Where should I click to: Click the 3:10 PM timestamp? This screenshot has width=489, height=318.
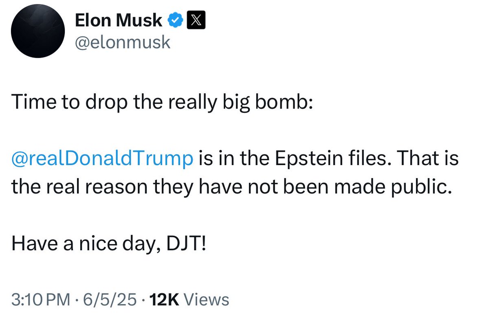click(x=40, y=300)
